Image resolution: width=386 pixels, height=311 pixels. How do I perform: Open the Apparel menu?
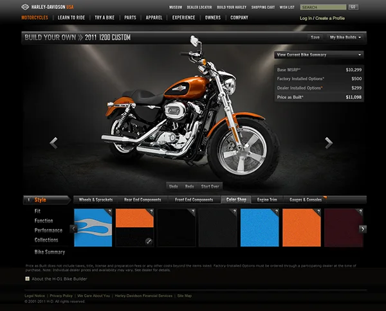pyautogui.click(x=154, y=17)
